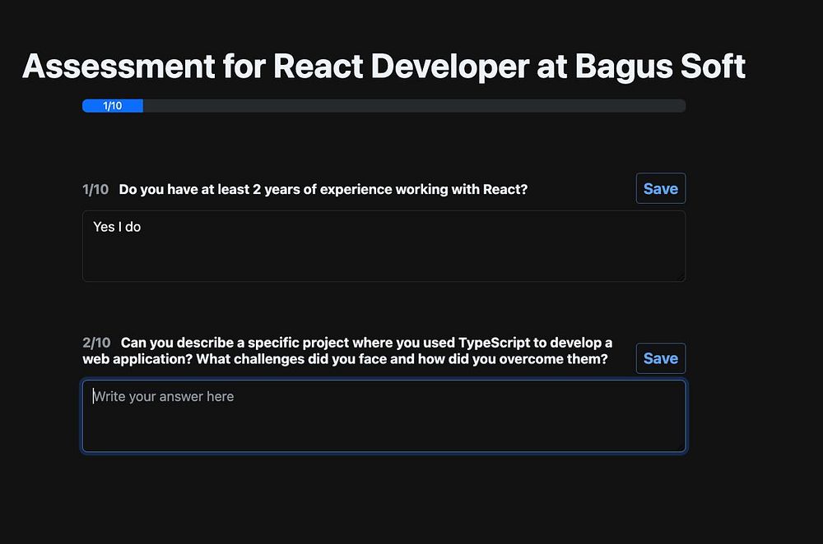
Task: Click the React experience question text
Action: coord(323,190)
